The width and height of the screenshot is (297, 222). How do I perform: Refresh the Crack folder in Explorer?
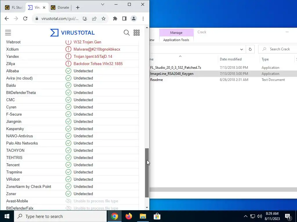250,49
